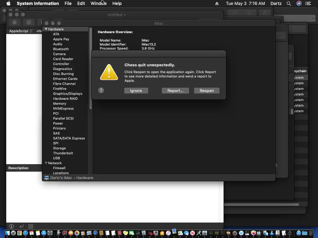Dismiss the dialog with Ignore
This screenshot has width=318, height=238.
tap(136, 91)
